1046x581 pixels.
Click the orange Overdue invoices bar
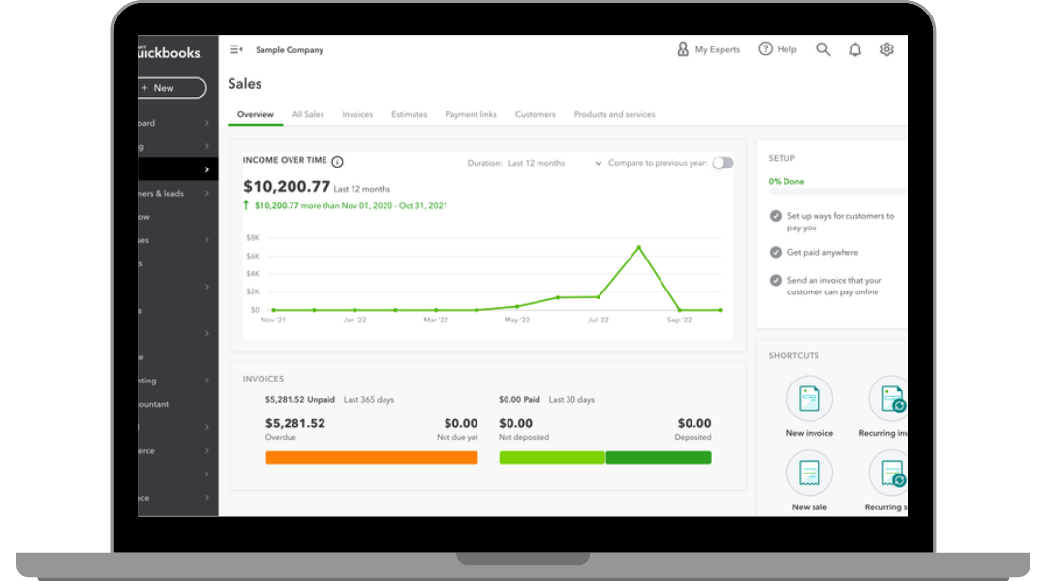coord(371,457)
